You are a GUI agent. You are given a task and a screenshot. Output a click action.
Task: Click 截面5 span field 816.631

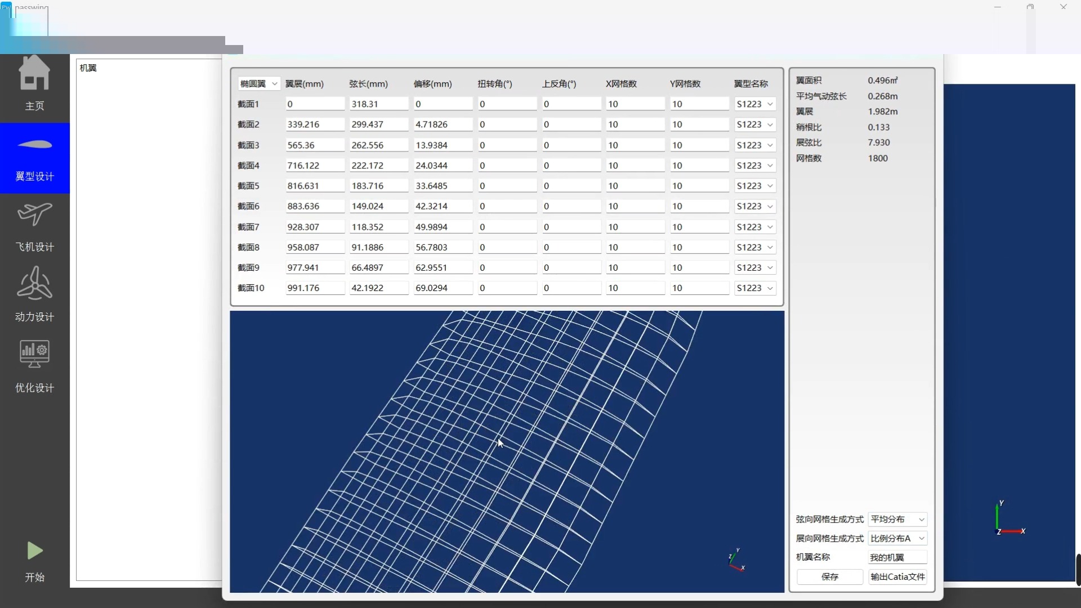tap(315, 186)
